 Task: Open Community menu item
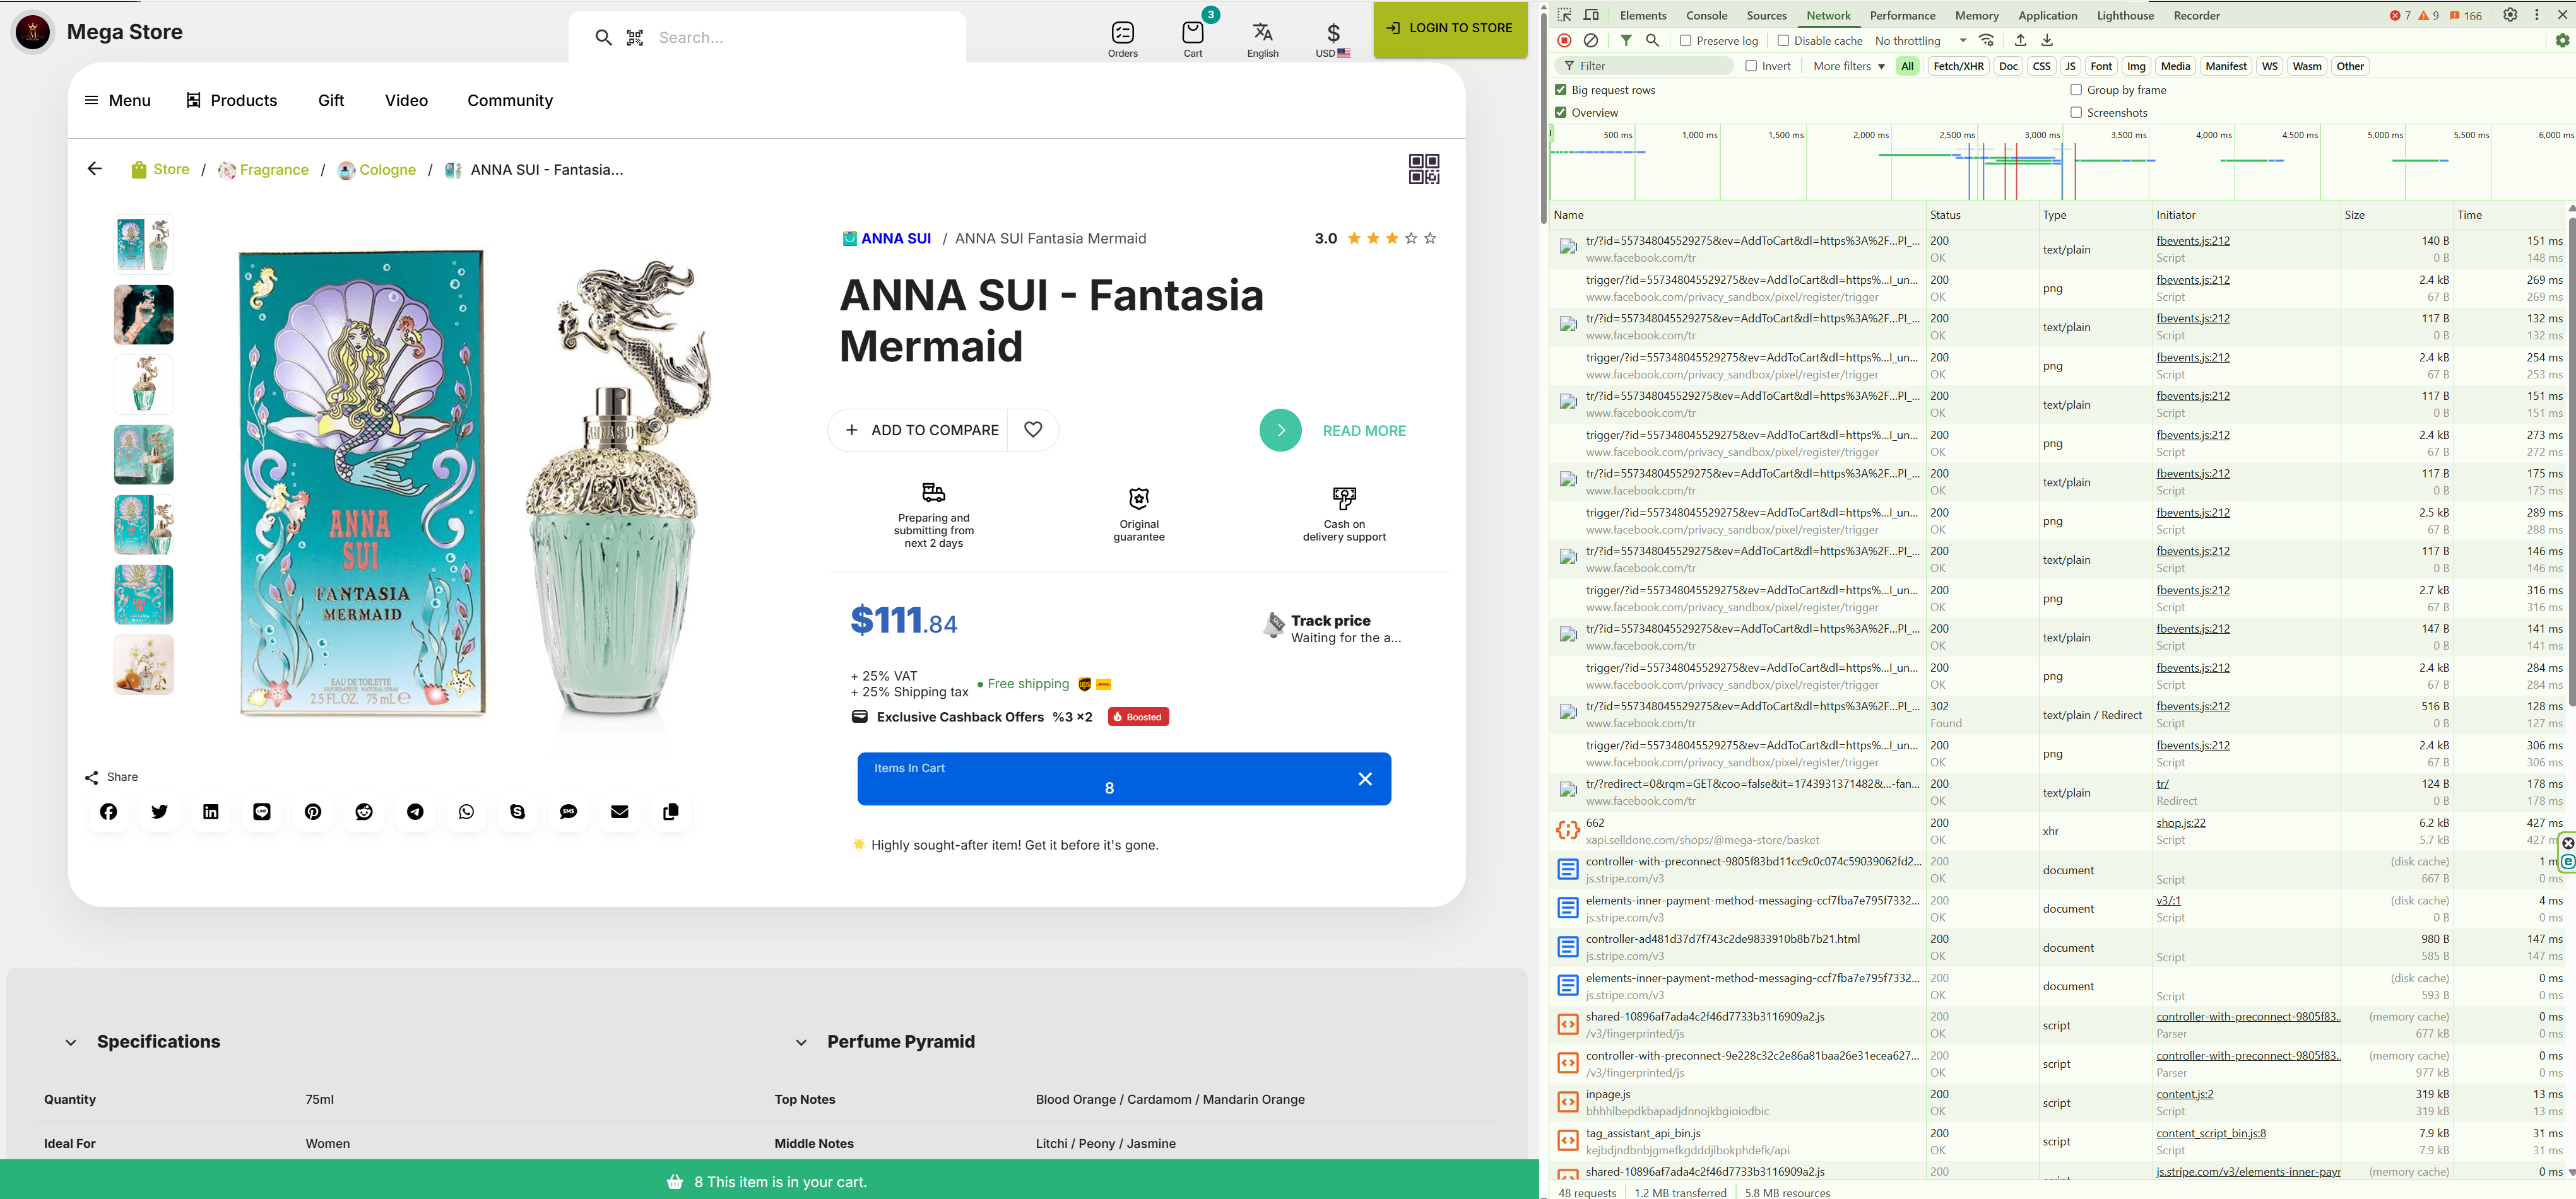[509, 100]
